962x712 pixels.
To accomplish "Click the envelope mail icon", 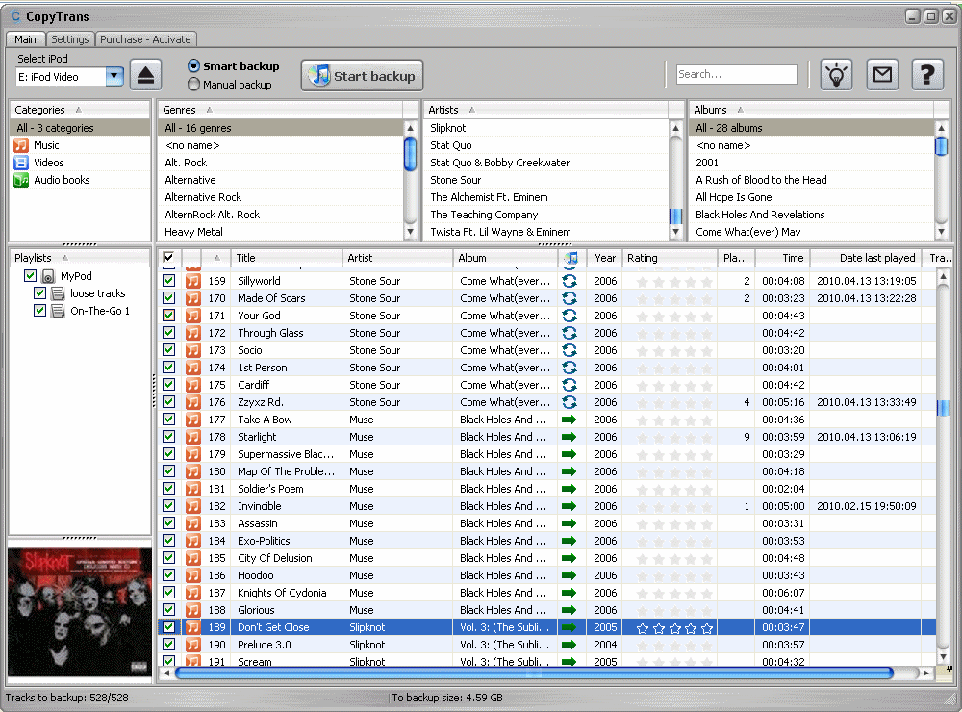I will (x=882, y=75).
